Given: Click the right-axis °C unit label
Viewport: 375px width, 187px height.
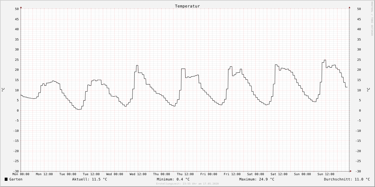Looking at the screenshot, I should tap(368, 90).
